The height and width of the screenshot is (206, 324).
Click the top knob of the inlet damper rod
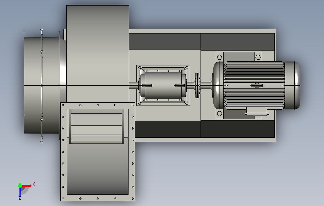42,30
